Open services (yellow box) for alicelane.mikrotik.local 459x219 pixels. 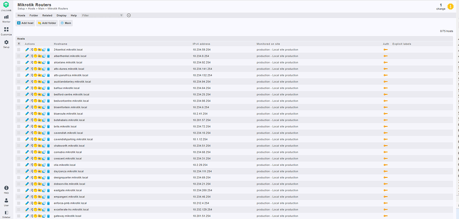[35, 63]
